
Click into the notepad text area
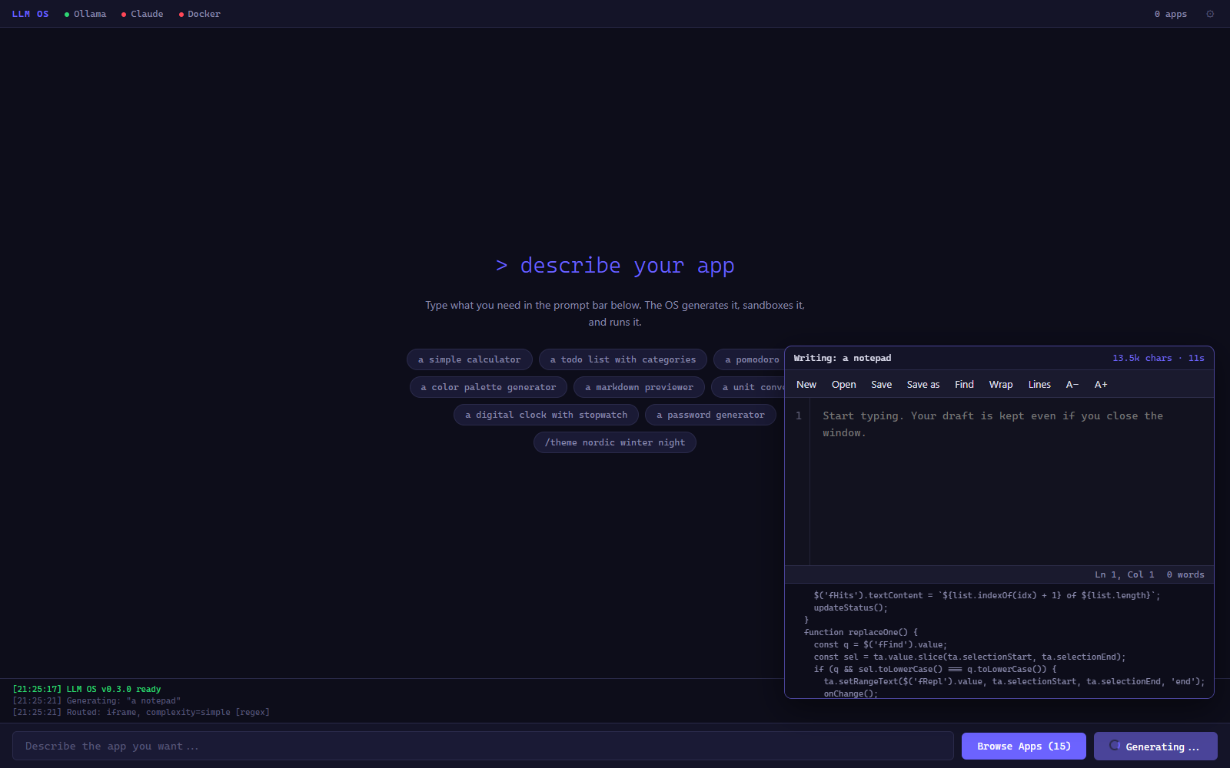click(1012, 482)
